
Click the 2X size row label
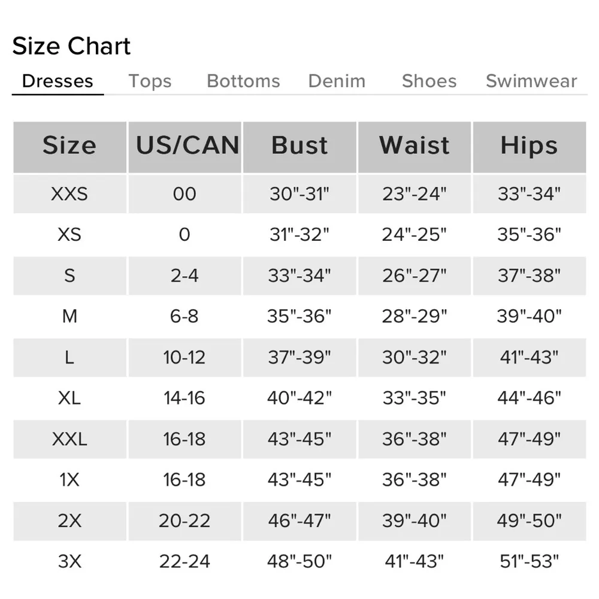click(x=69, y=521)
